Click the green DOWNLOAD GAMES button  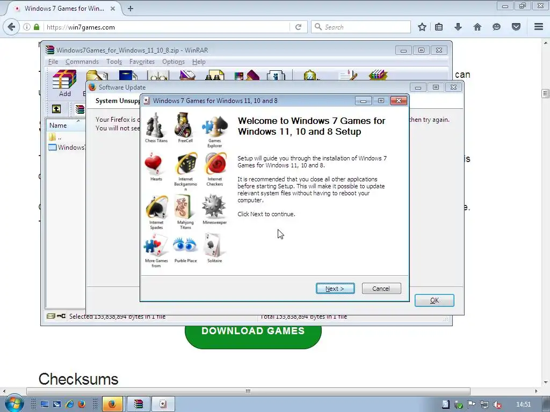tap(253, 336)
